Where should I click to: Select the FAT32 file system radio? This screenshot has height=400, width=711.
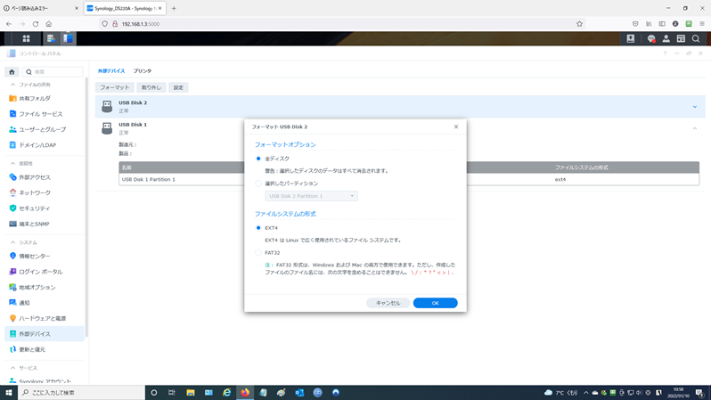pos(258,253)
